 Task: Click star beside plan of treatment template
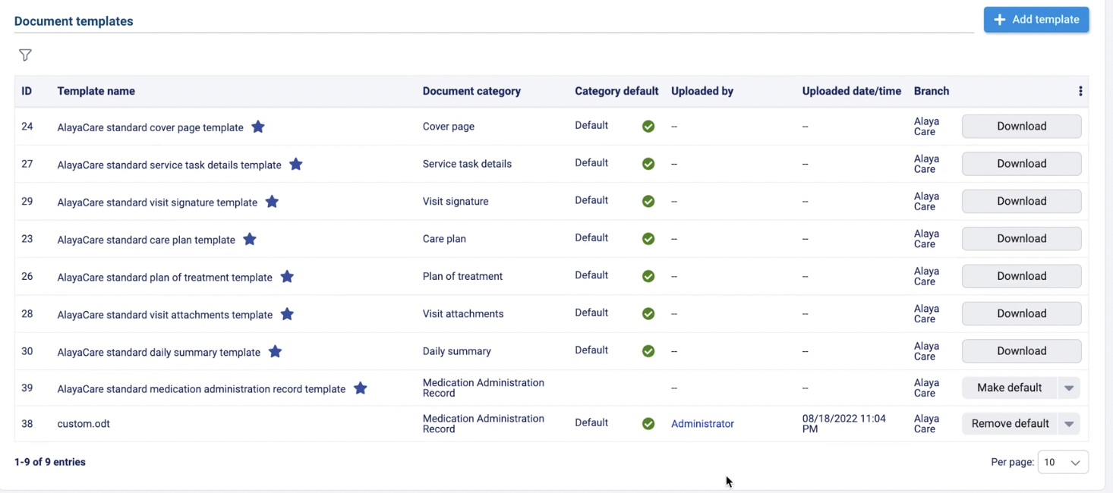click(287, 277)
